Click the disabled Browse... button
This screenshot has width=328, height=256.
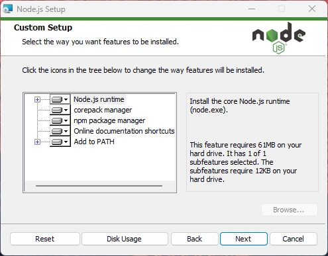[x=290, y=210]
